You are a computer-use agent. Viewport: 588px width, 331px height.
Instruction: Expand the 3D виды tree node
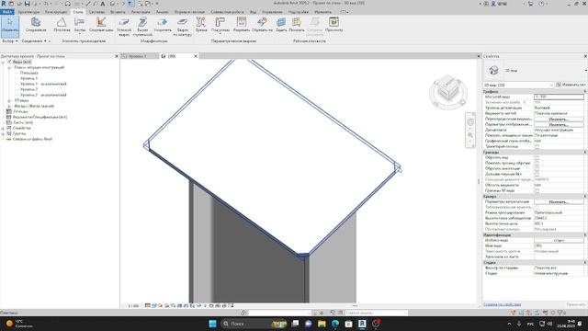point(9,100)
